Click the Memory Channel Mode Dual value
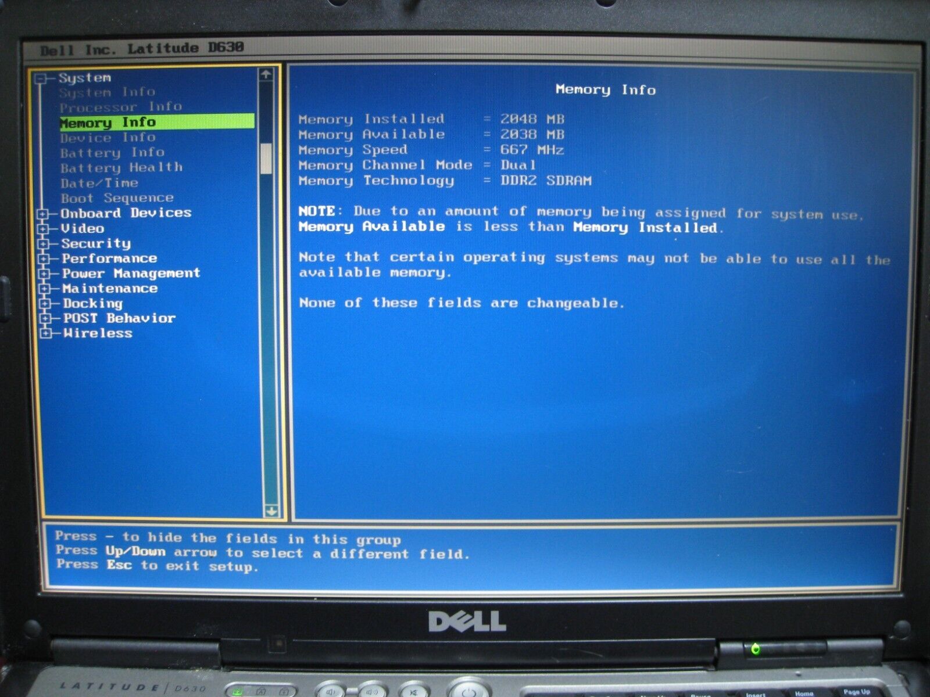This screenshot has height=697, width=930. [518, 165]
